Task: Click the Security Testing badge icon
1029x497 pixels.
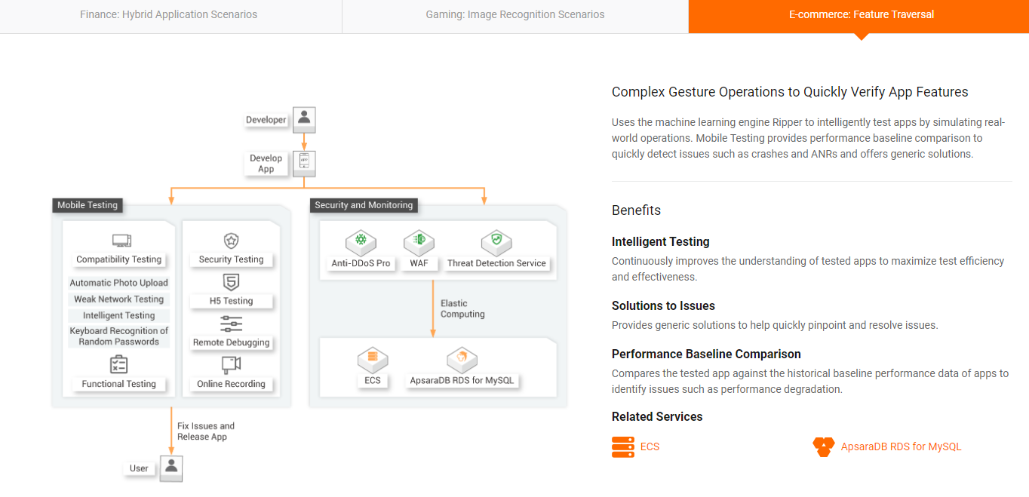Action: click(231, 241)
